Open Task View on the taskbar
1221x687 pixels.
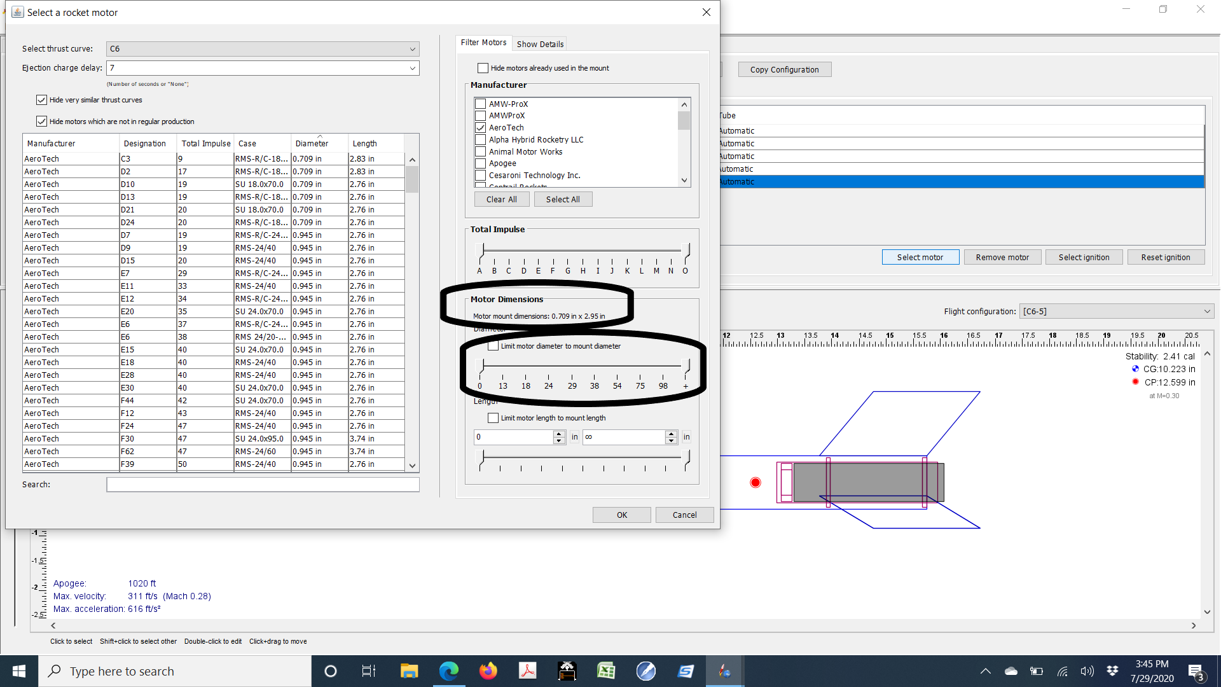[369, 671]
